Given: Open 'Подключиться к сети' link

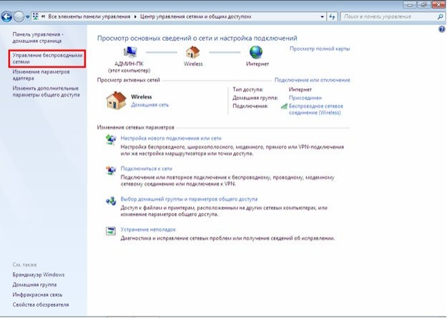Looking at the screenshot, I should click(x=147, y=169).
